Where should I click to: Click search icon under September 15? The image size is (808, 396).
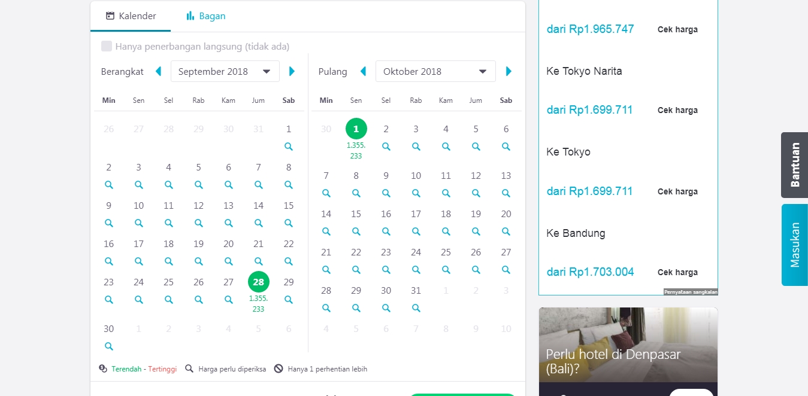coord(289,223)
